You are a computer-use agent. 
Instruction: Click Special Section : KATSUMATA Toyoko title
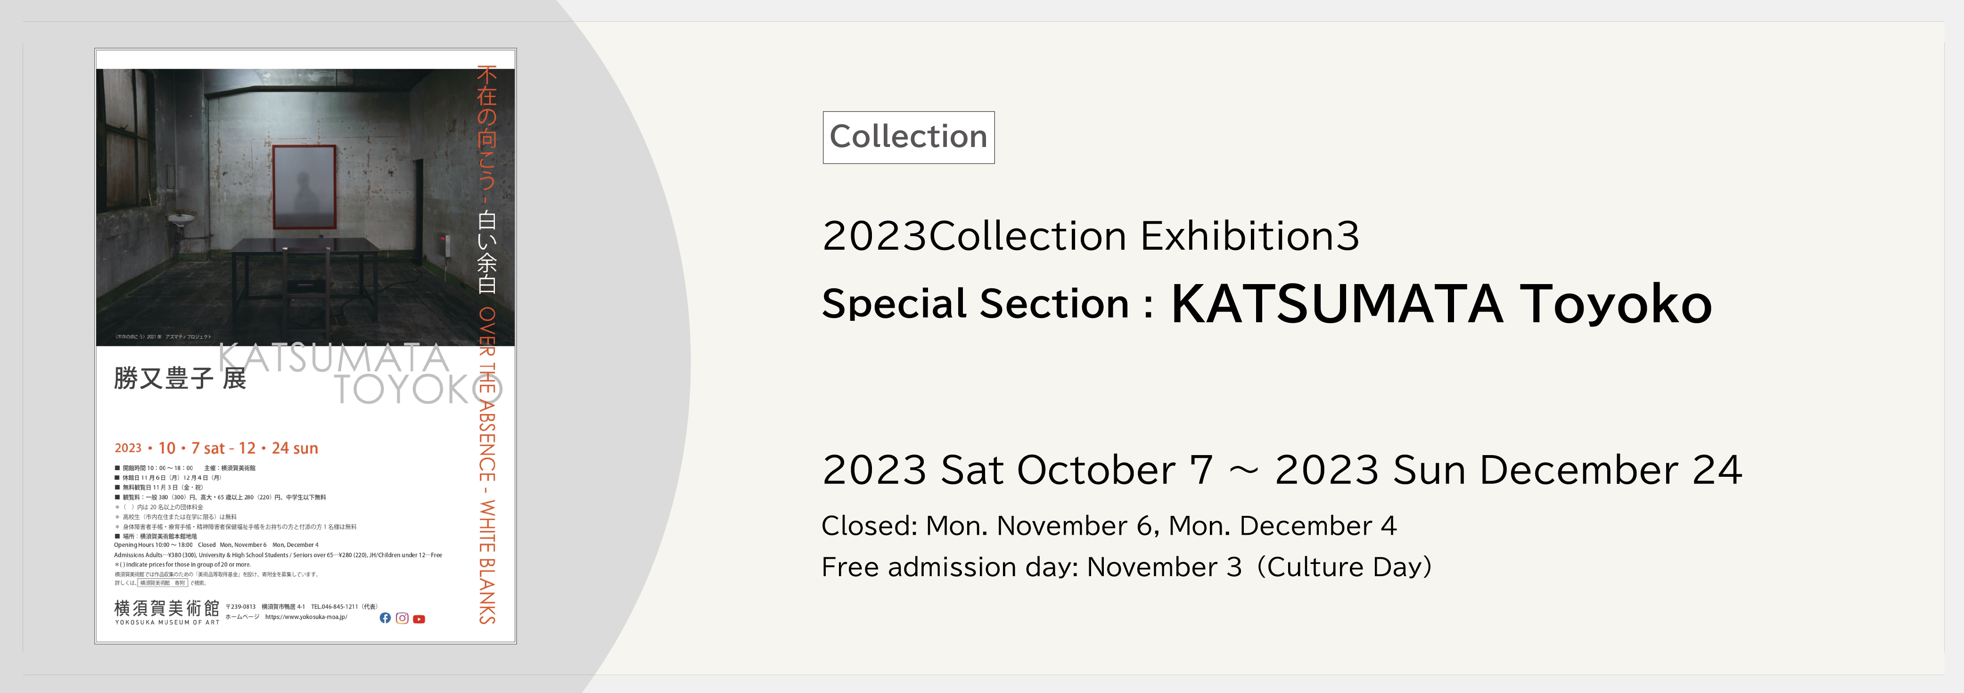pos(1267,303)
